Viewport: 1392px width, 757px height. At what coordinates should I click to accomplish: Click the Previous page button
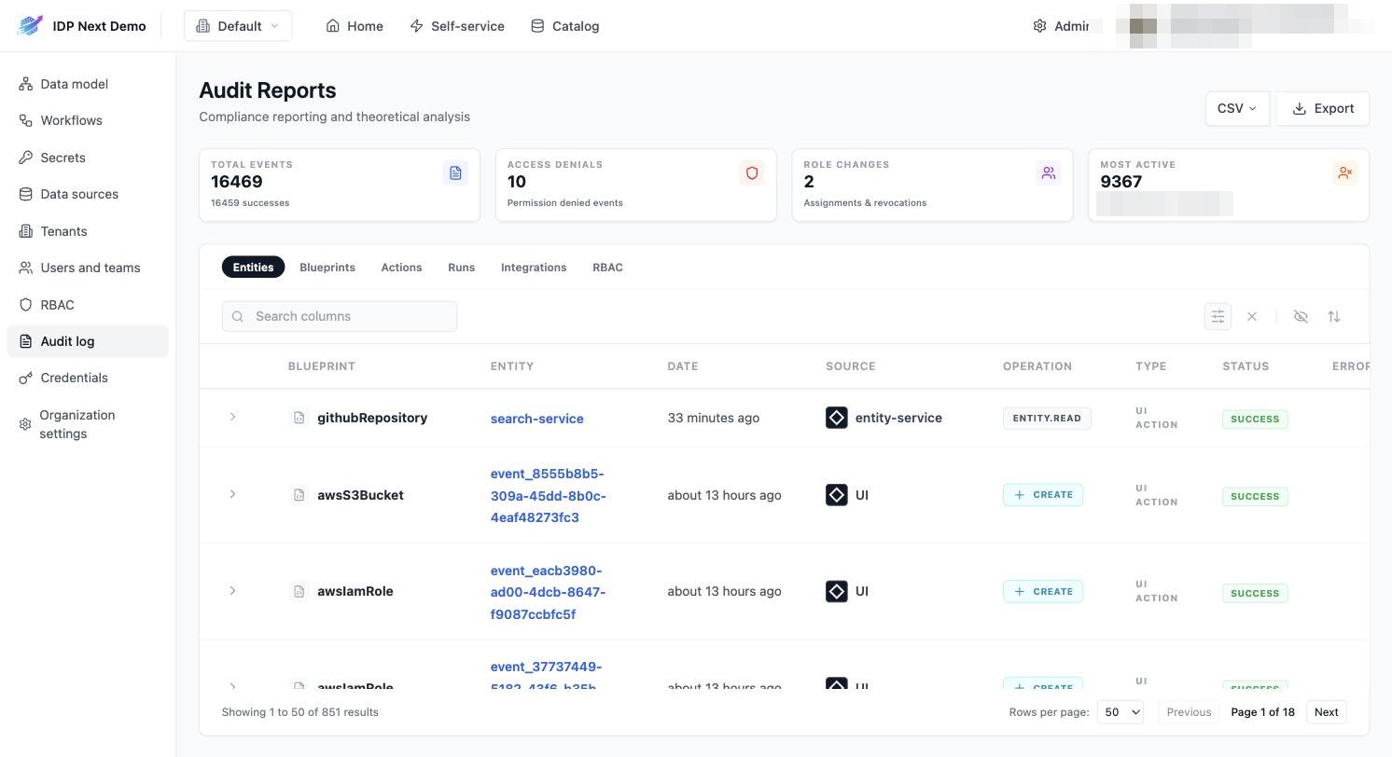point(1189,712)
